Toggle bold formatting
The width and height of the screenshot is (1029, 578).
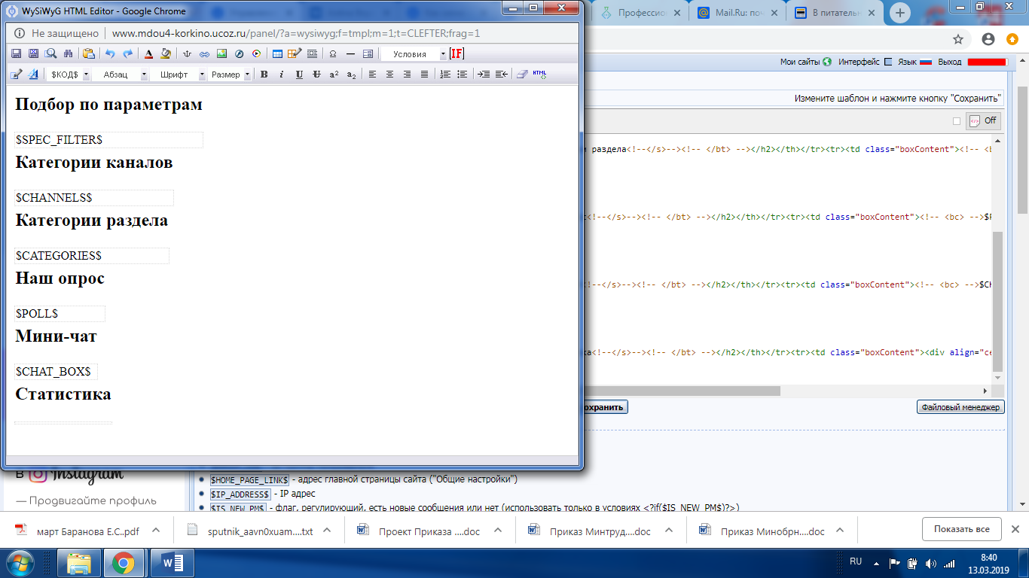pyautogui.click(x=264, y=75)
